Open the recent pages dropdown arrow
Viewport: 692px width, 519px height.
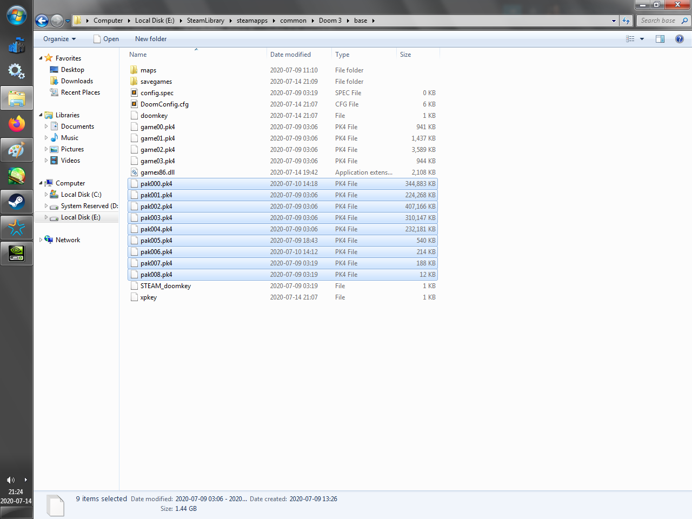(68, 21)
